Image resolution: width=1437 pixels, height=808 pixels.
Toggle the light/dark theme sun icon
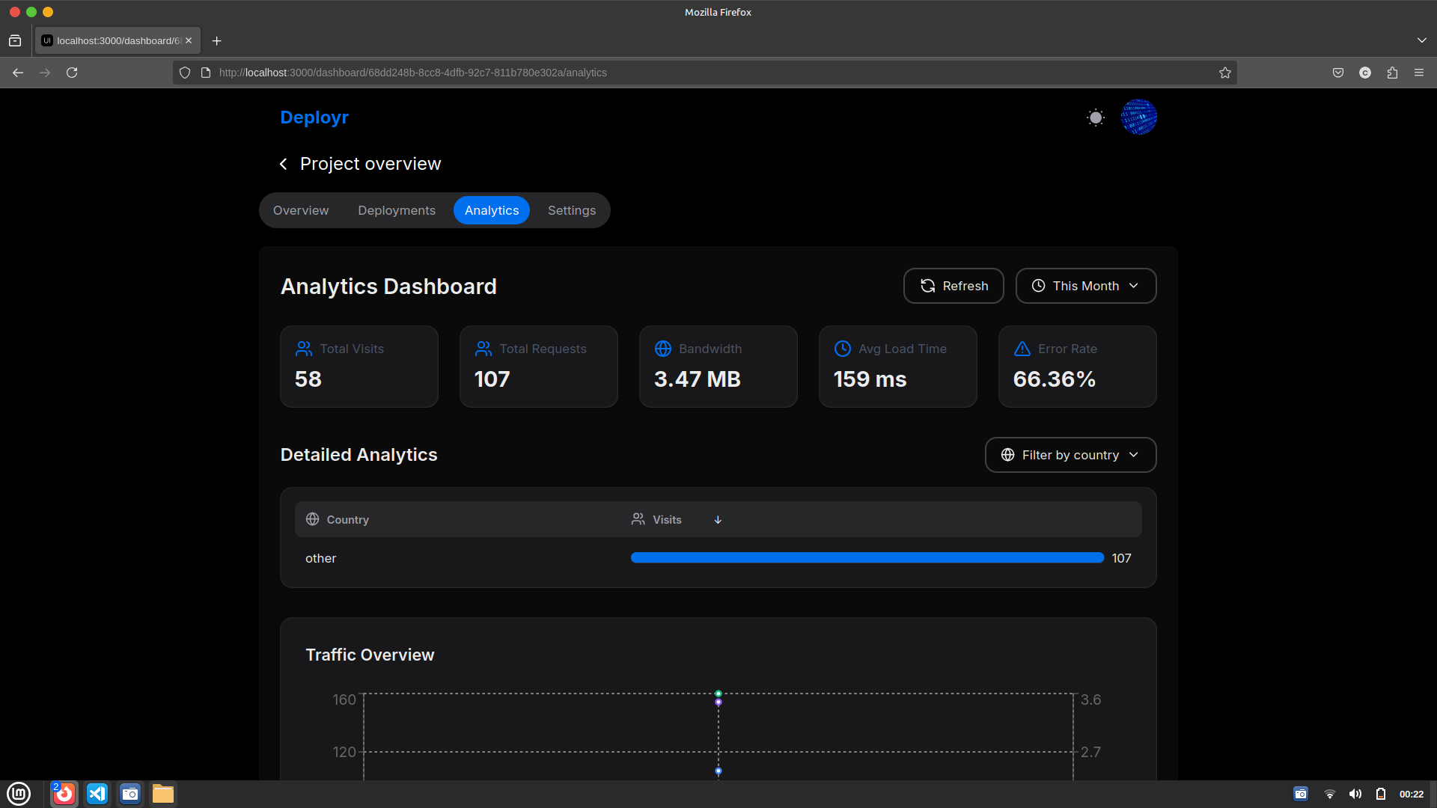pos(1096,117)
